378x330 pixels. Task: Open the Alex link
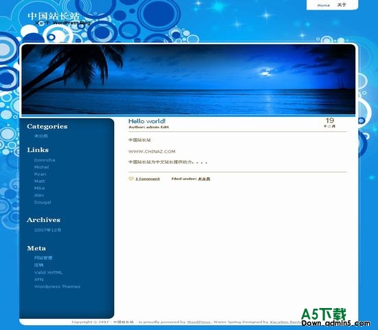click(39, 195)
